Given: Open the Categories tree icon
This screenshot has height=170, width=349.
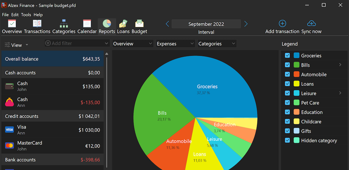Looking at the screenshot, I should click(64, 24).
